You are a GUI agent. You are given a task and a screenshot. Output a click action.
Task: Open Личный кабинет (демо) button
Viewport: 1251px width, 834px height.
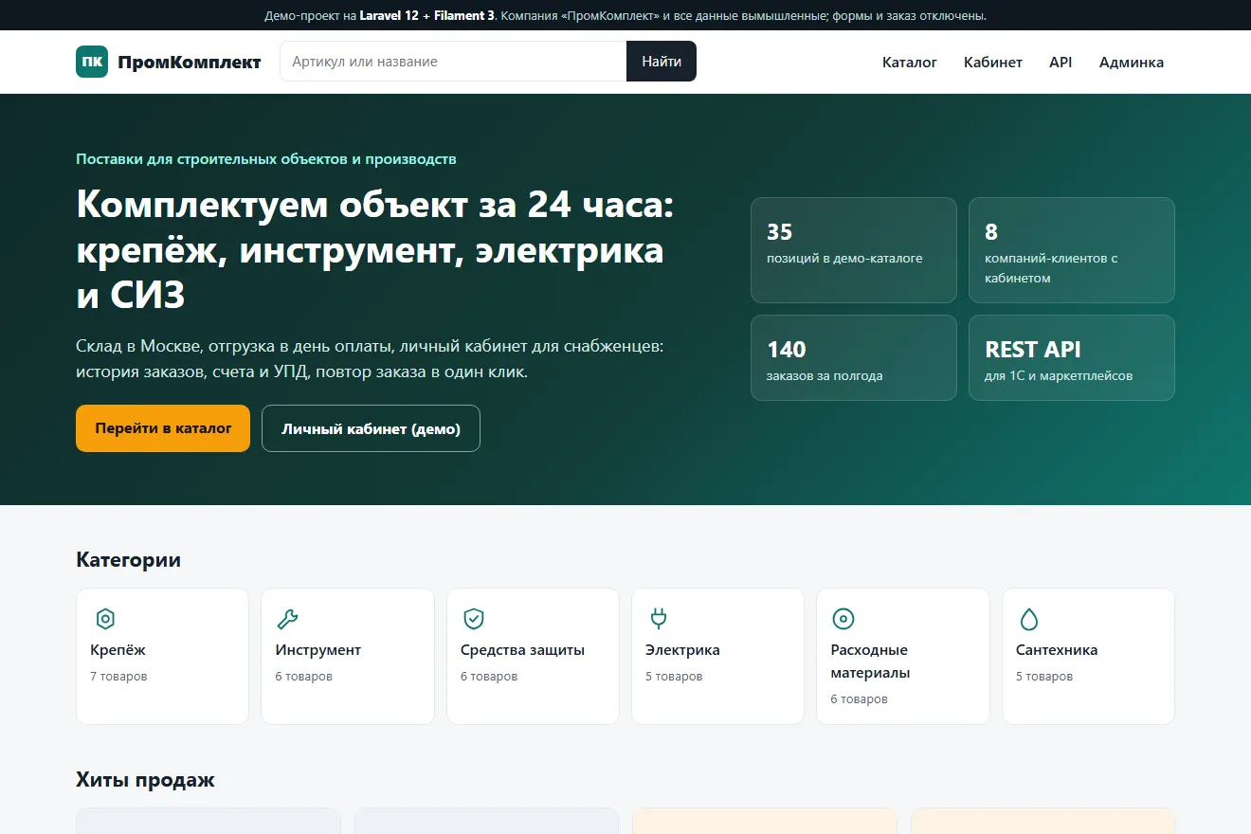371,428
